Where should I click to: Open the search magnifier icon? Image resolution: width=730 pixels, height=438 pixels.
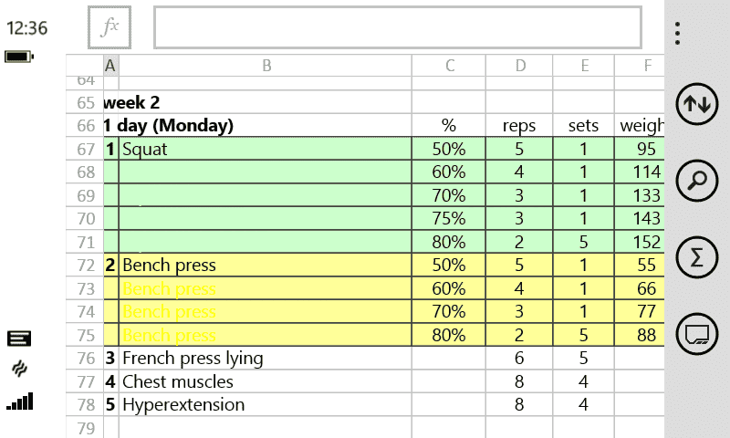click(x=696, y=181)
